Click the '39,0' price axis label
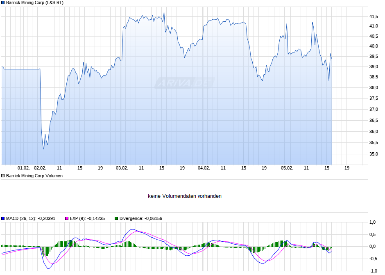This screenshot has height=275, width=385. click(x=374, y=66)
